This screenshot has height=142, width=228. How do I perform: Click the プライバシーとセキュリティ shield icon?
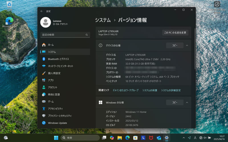tap(44, 116)
